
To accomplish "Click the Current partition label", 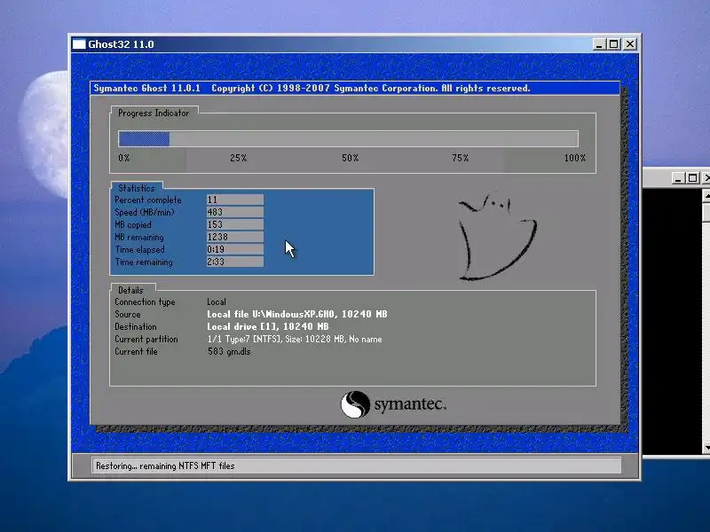I will pos(146,339).
